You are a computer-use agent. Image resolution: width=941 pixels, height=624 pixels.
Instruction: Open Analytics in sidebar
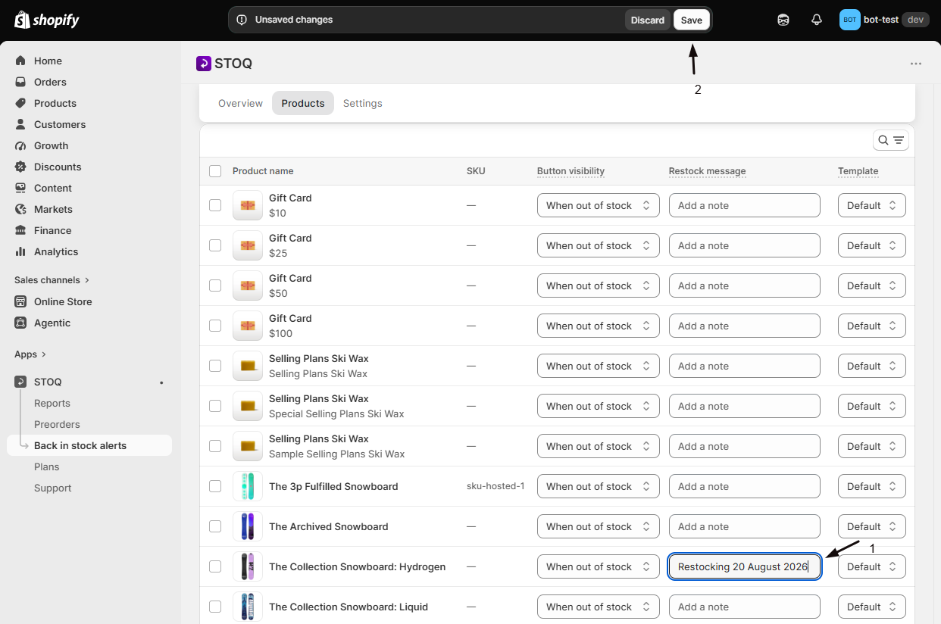click(x=56, y=251)
